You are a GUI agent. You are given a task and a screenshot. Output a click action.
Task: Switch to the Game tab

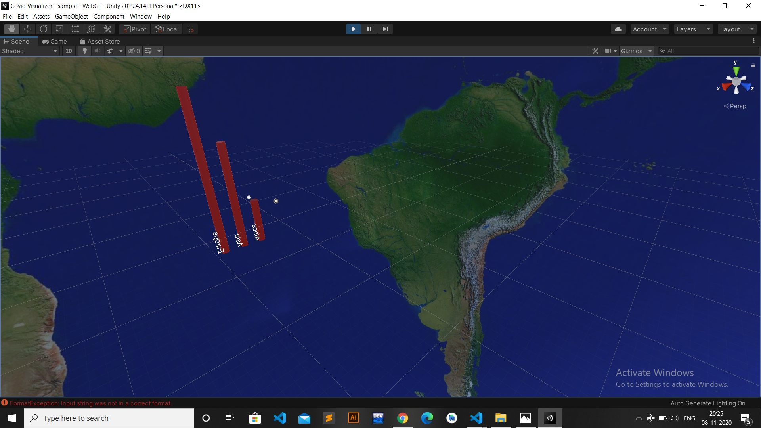55,41
